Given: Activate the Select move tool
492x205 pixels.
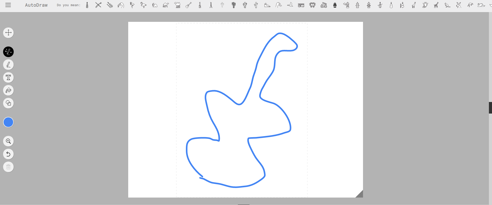Looking at the screenshot, I should 8,33.
